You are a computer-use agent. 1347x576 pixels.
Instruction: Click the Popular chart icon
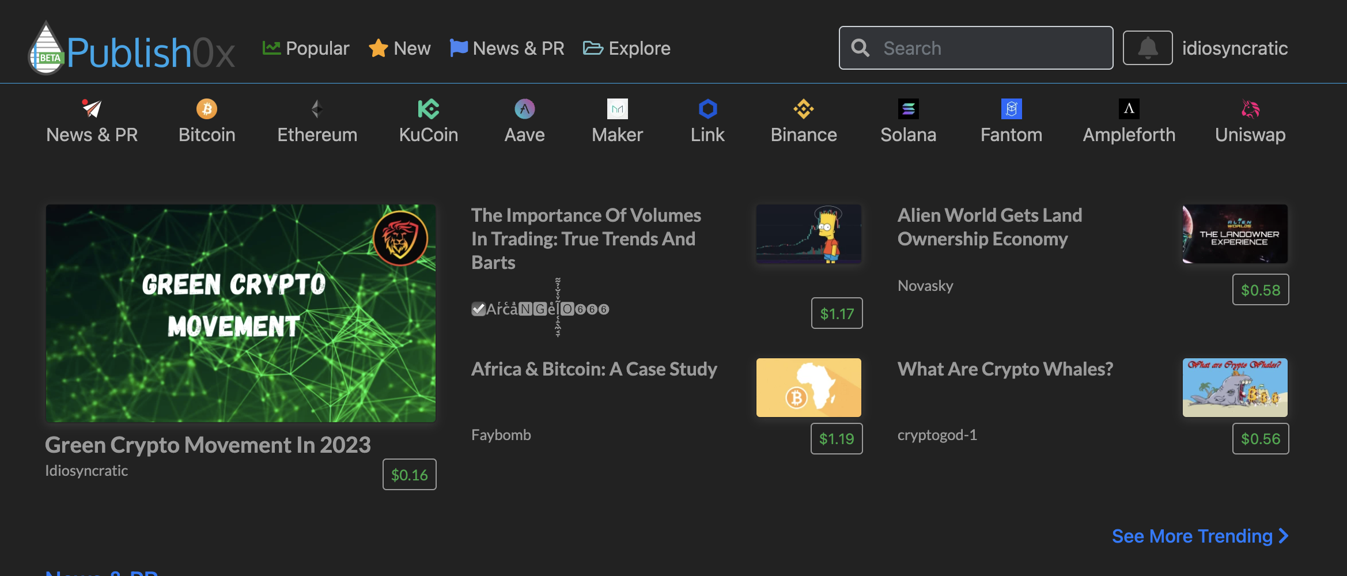(271, 48)
